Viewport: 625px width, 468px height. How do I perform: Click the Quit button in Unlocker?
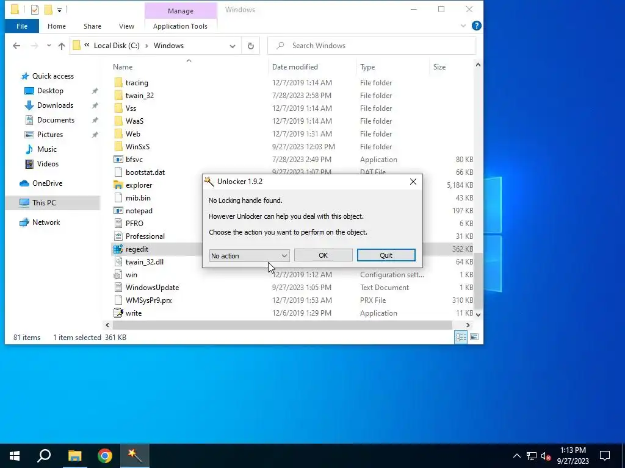tap(386, 255)
